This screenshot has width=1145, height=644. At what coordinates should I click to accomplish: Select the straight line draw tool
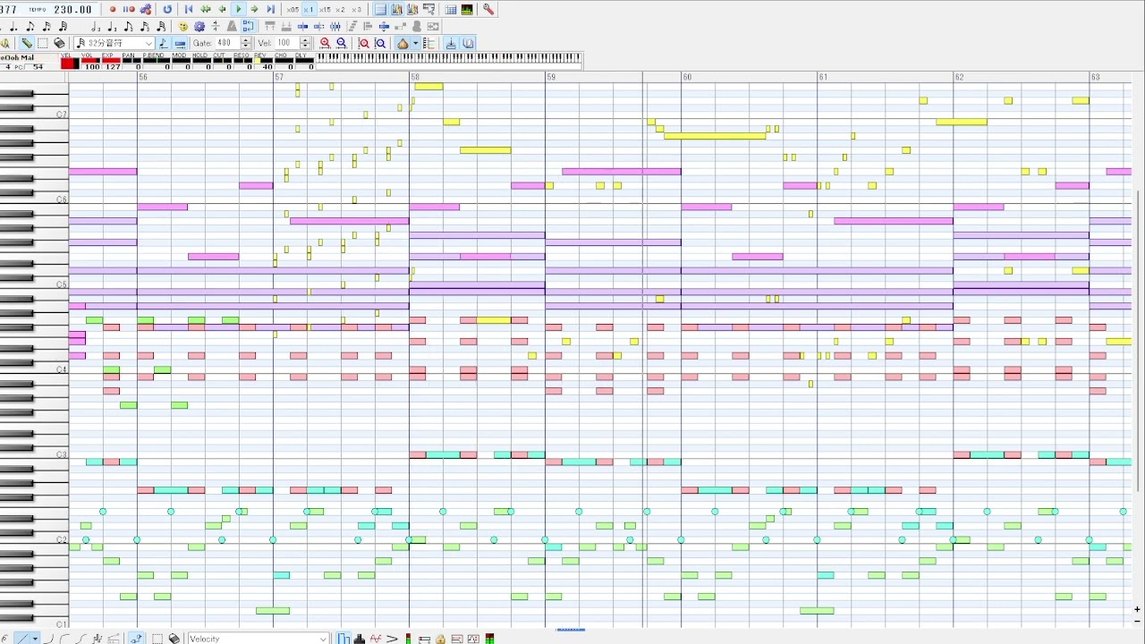[x=22, y=639]
